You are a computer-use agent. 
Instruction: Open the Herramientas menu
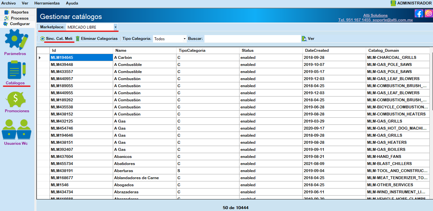coord(47,3)
